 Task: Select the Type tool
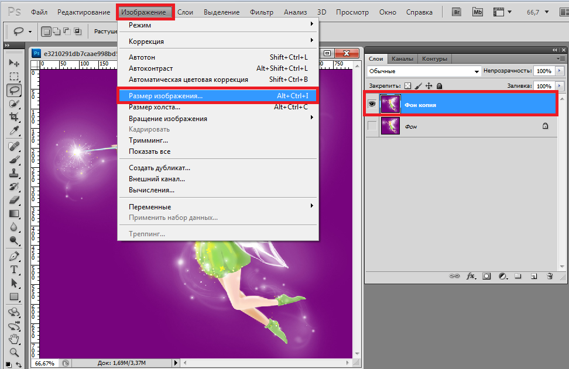(x=14, y=270)
